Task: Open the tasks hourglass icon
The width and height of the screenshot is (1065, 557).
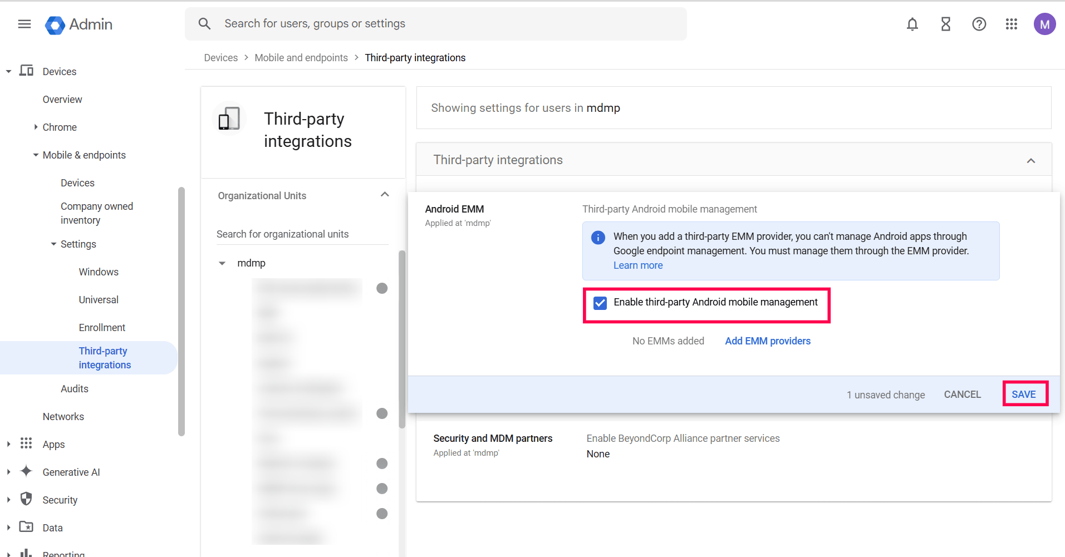Action: pyautogui.click(x=945, y=24)
